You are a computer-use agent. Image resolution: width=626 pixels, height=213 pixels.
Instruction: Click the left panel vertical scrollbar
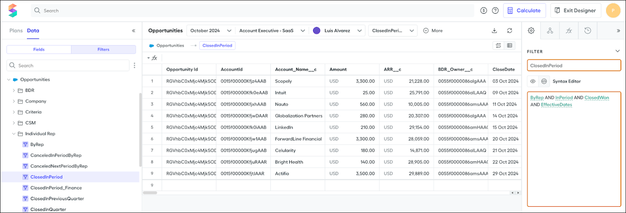[140, 130]
